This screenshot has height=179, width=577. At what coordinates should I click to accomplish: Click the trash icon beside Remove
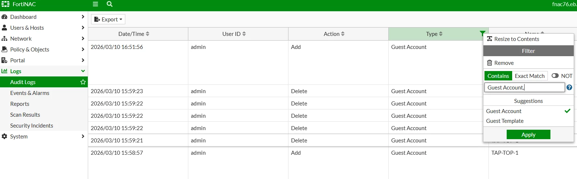490,63
